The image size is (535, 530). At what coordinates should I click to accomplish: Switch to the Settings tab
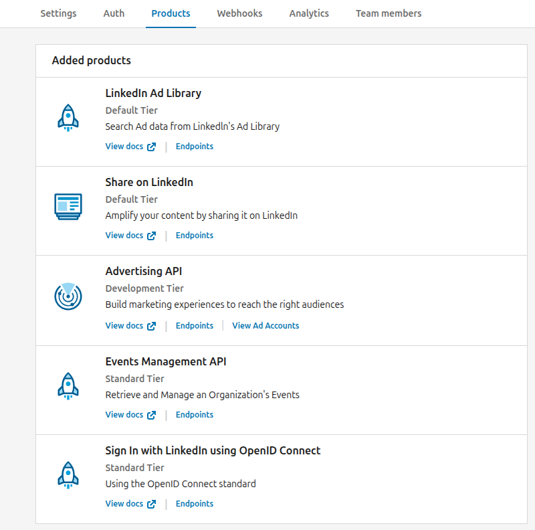[x=58, y=13]
